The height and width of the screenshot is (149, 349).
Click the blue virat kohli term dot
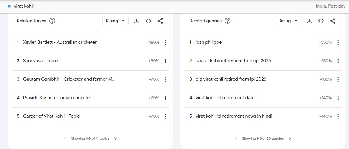9,6
